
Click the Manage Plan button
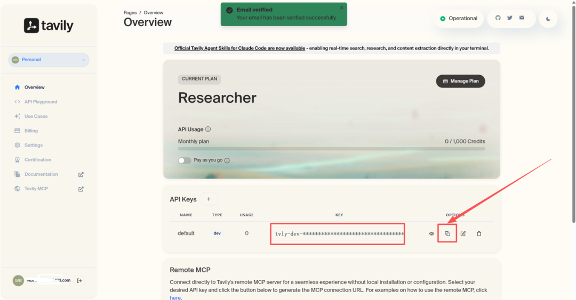point(460,81)
